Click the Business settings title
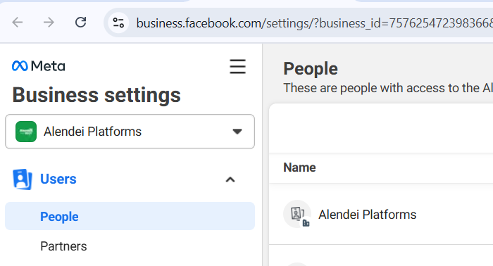Image resolution: width=493 pixels, height=266 pixels. [96, 95]
